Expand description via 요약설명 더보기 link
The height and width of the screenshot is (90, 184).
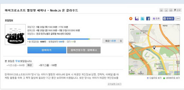pyautogui.click(x=115, y=84)
